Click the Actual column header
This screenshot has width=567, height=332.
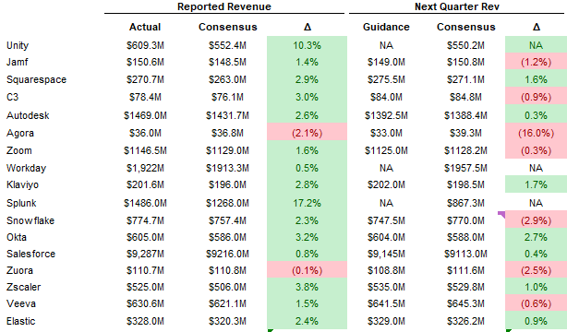145,27
